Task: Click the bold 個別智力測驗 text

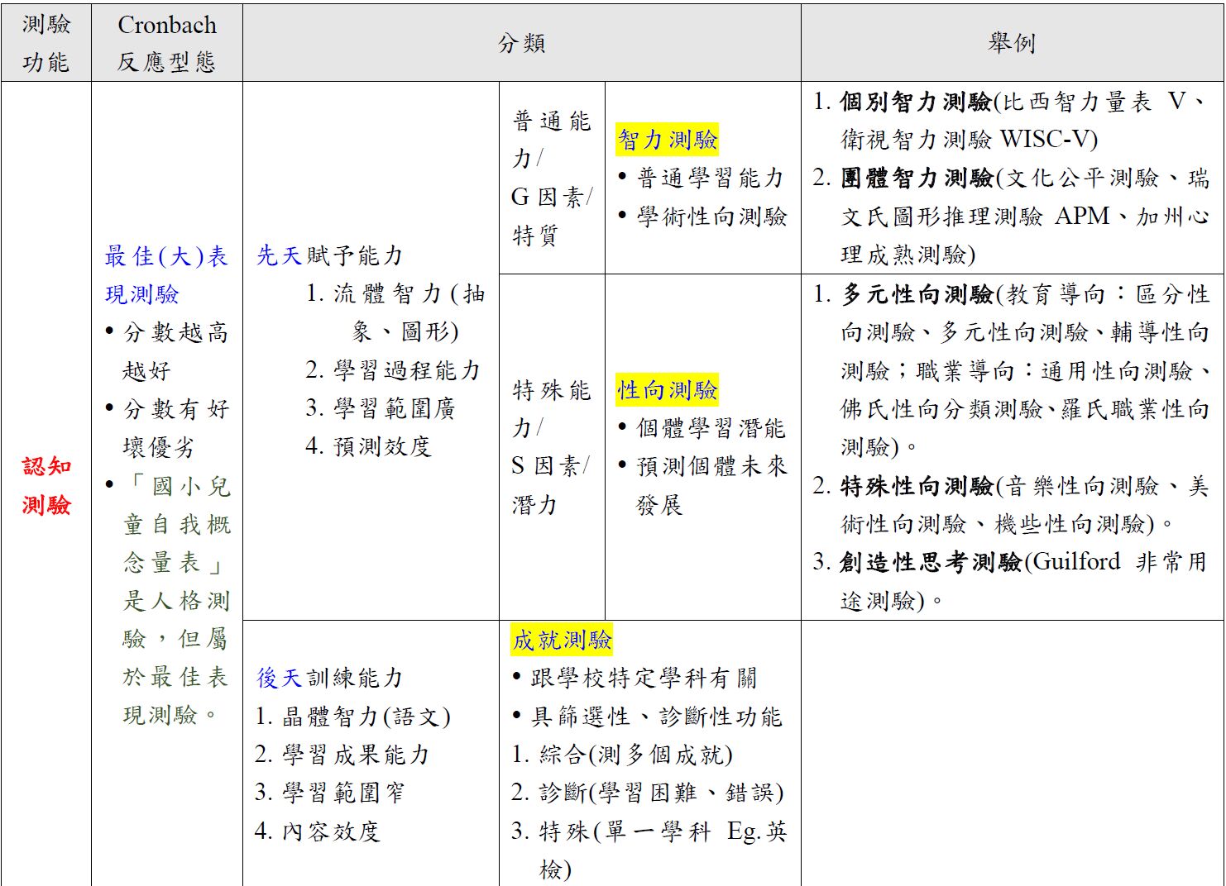Action: 915,102
